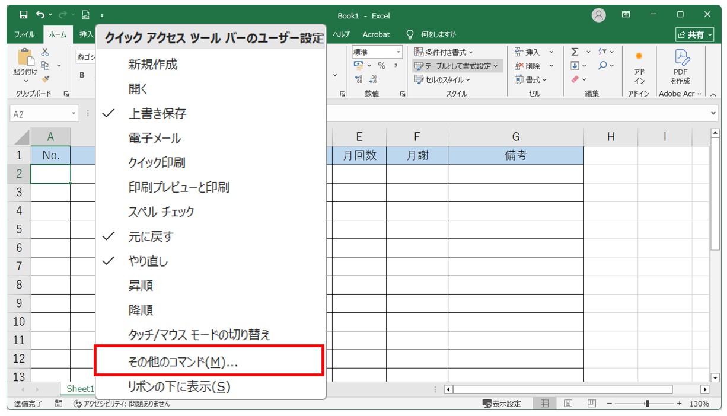Click the Copy icon
Viewport: 727px width, 416px height.
coord(45,66)
